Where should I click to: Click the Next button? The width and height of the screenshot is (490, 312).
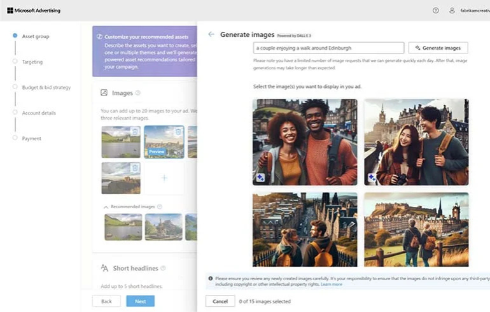(140, 301)
